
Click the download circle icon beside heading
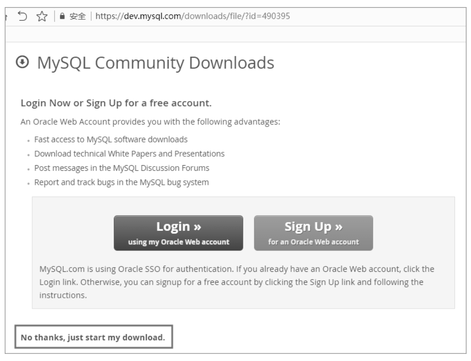pyautogui.click(x=22, y=62)
